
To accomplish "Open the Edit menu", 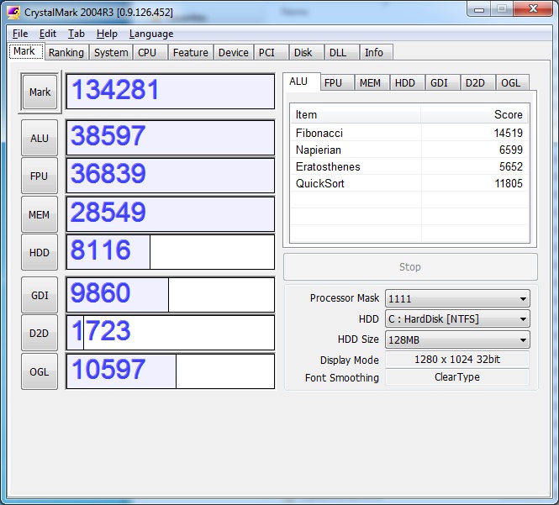I will coord(48,34).
